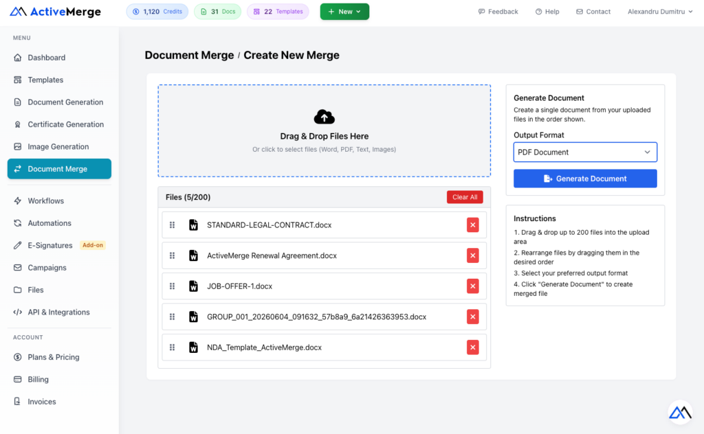704x434 pixels.
Task: Remove NDA_Template_ActiveMerge.docx with red X
Action: (x=473, y=347)
